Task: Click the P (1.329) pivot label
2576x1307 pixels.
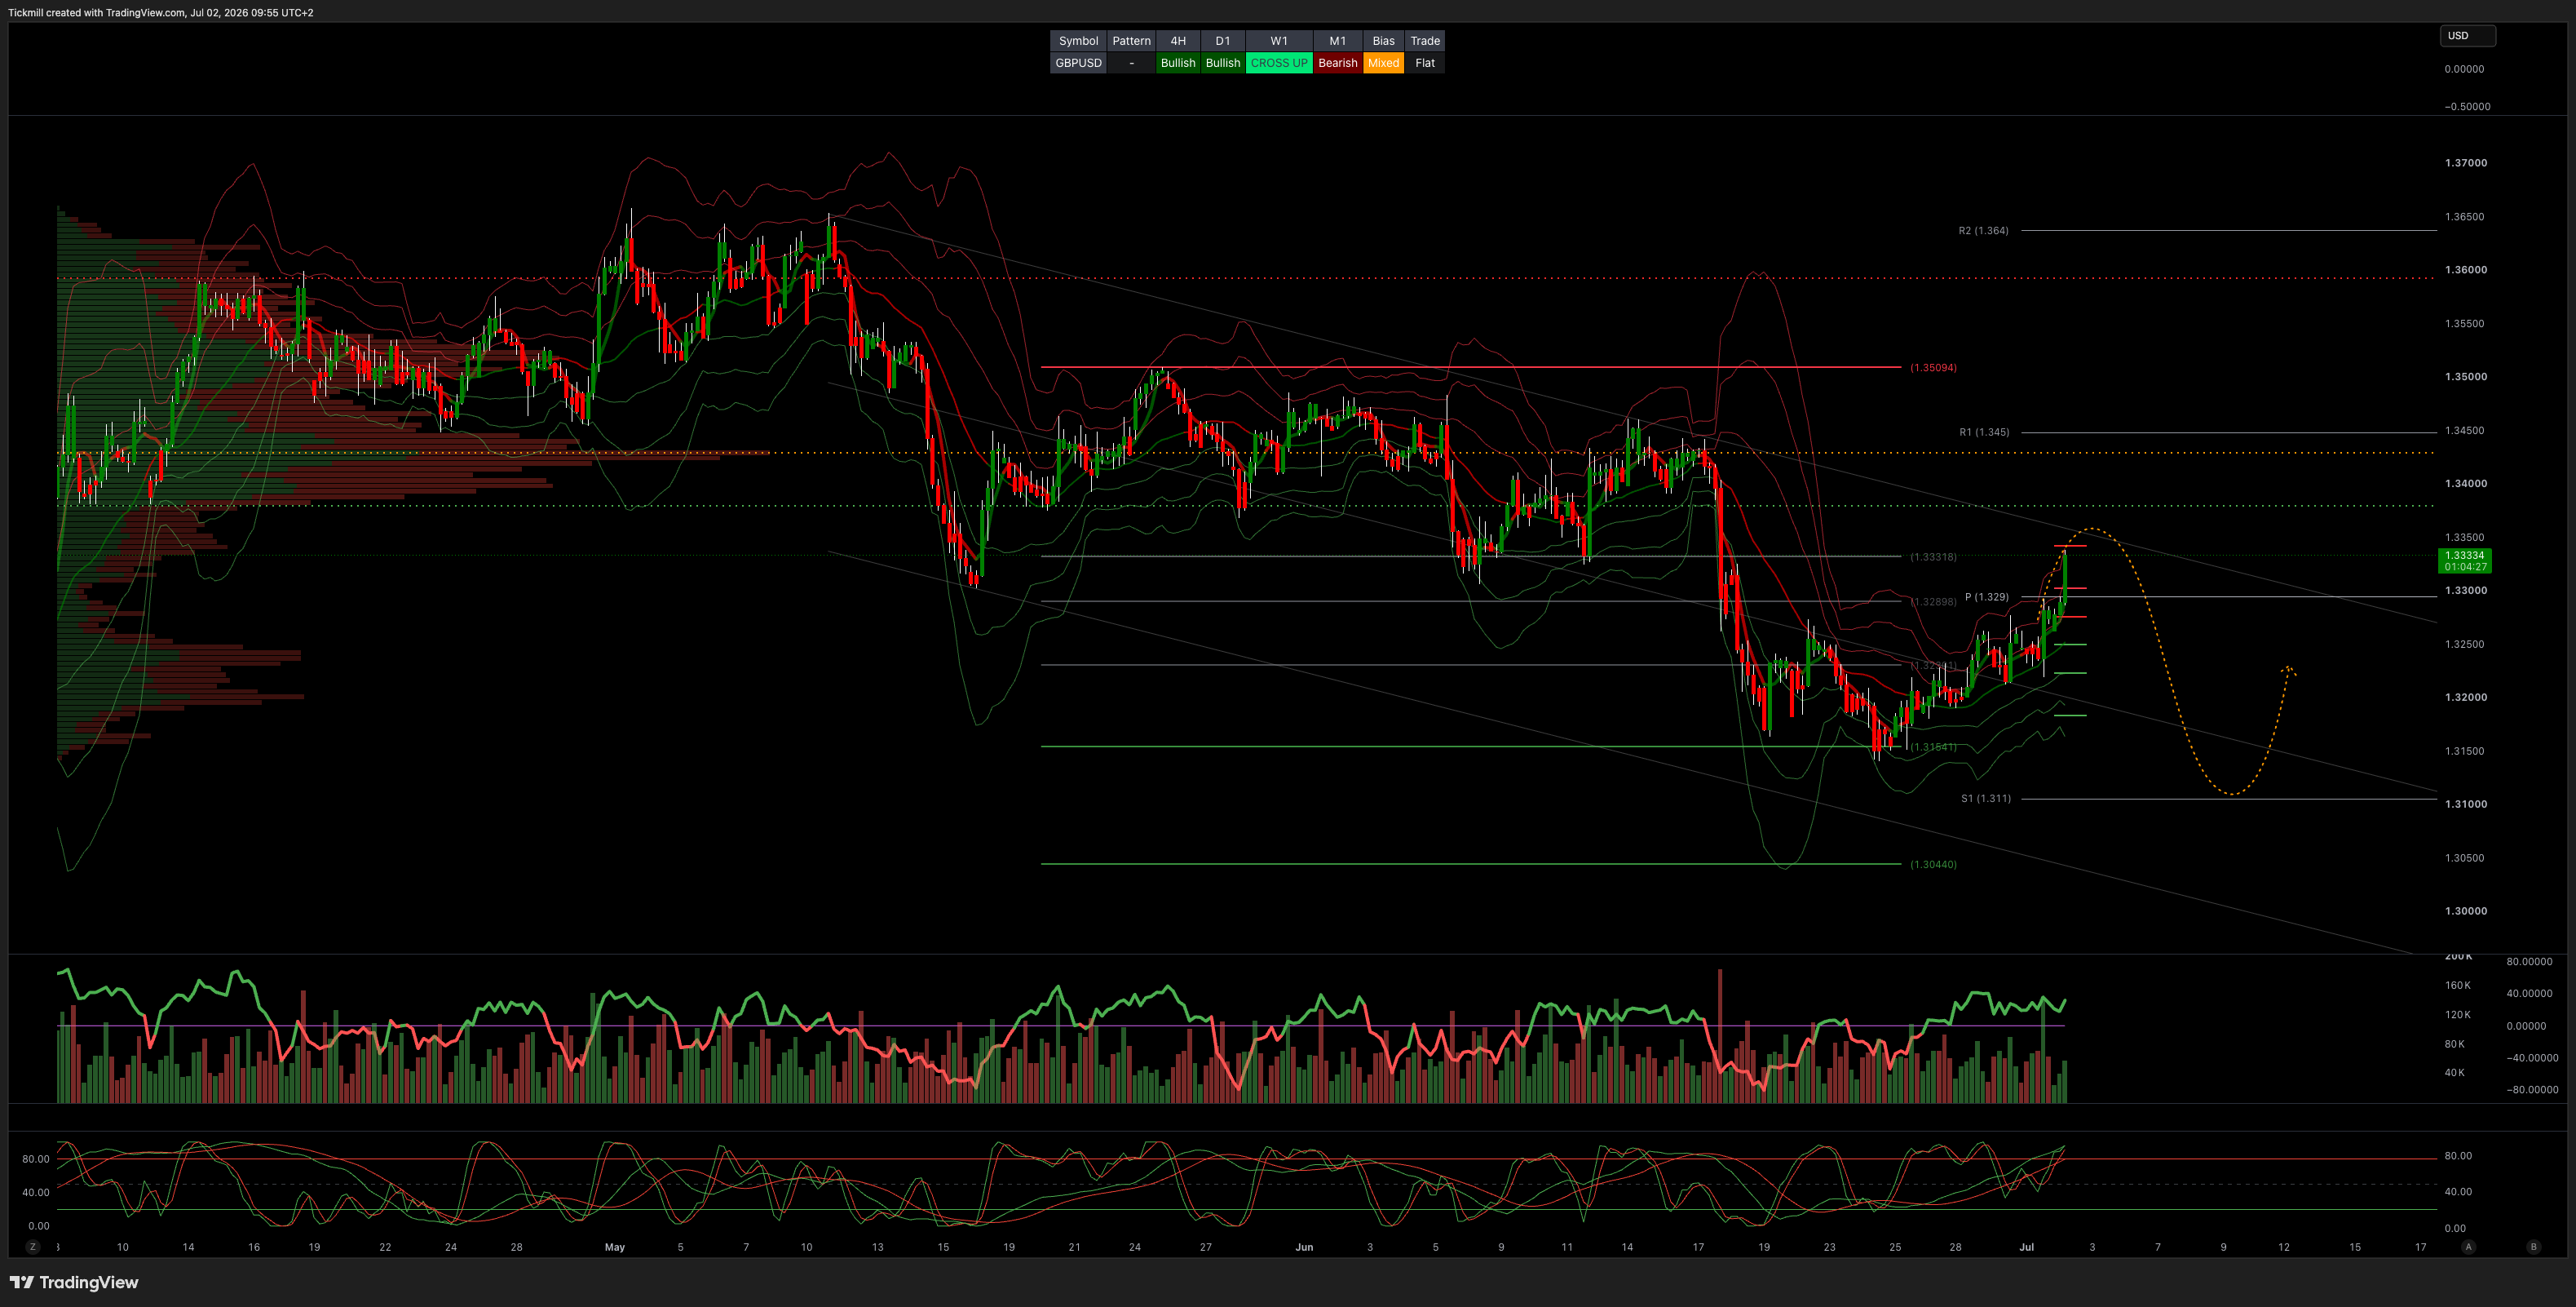Action: click(1986, 596)
